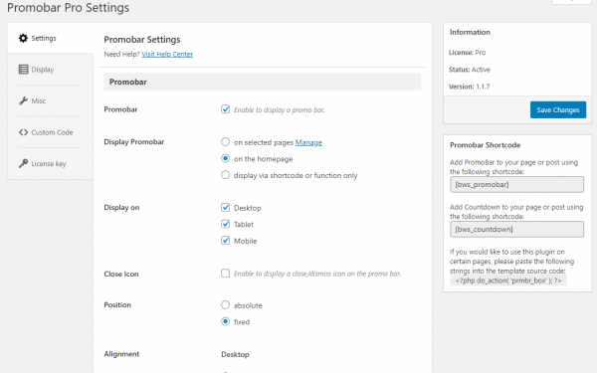Click the [bws_promobar] shortcode field
This screenshot has width=597, height=373.
(516, 185)
